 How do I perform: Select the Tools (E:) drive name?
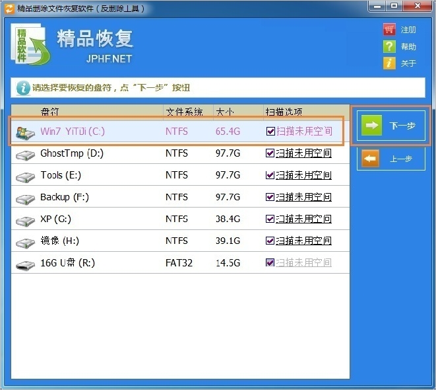pyautogui.click(x=61, y=175)
